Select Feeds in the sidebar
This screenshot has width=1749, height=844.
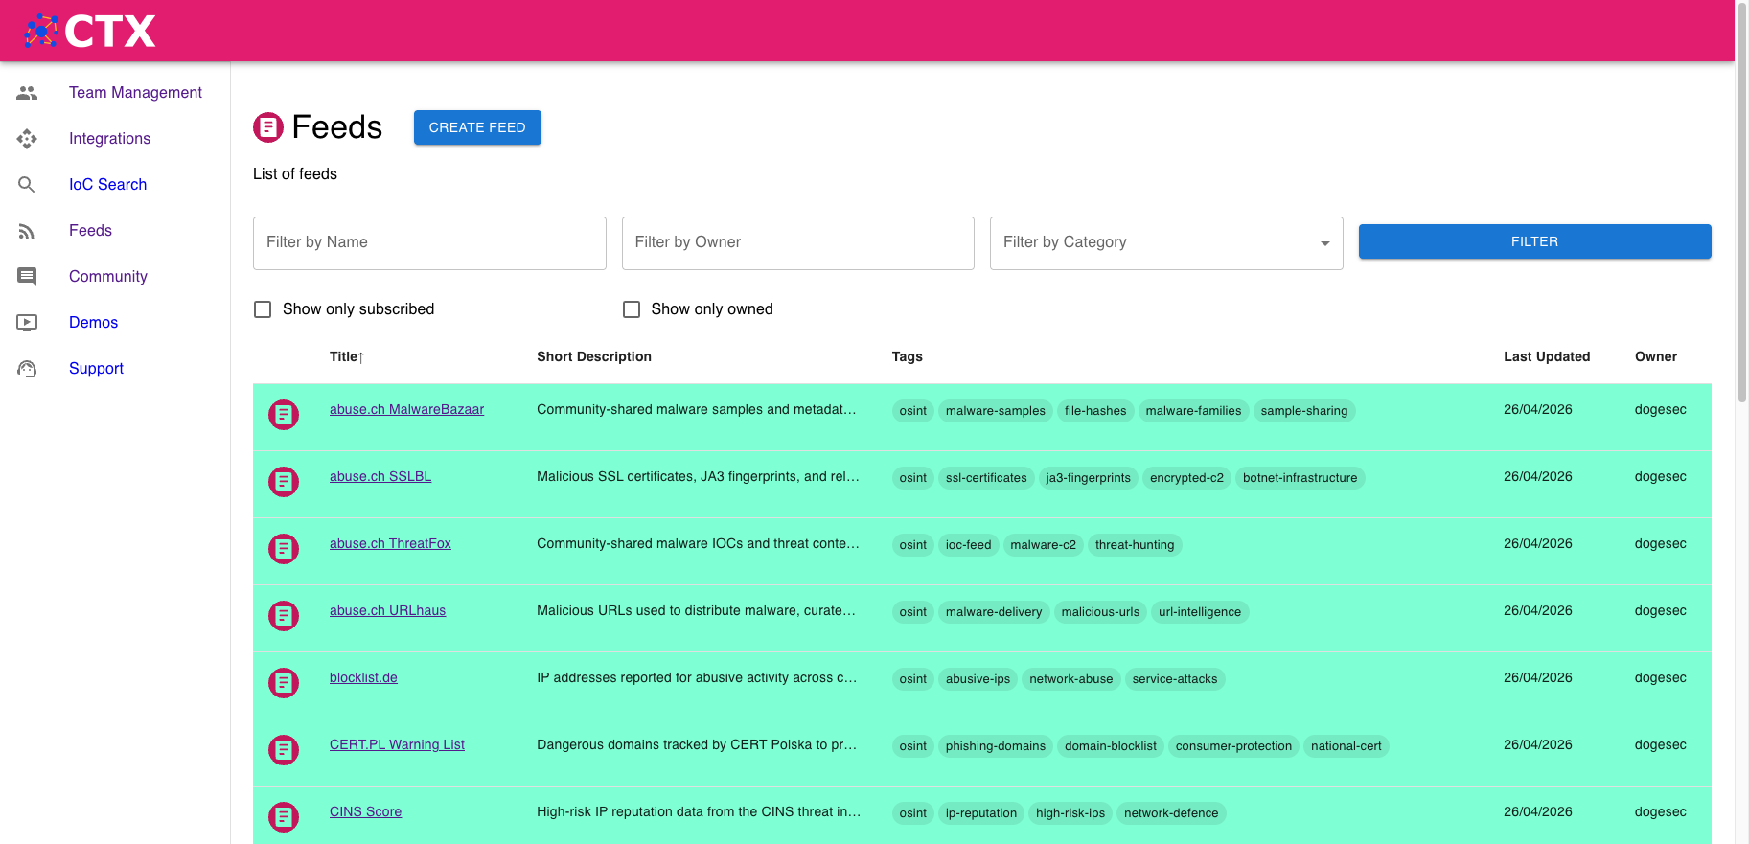(90, 231)
